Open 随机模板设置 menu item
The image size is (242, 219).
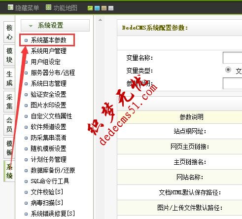pos(48,148)
